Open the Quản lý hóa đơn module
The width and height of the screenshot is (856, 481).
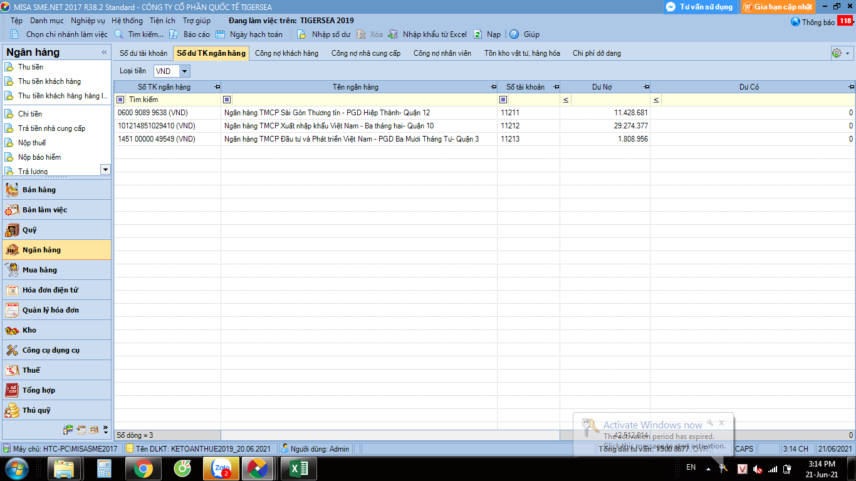(57, 310)
